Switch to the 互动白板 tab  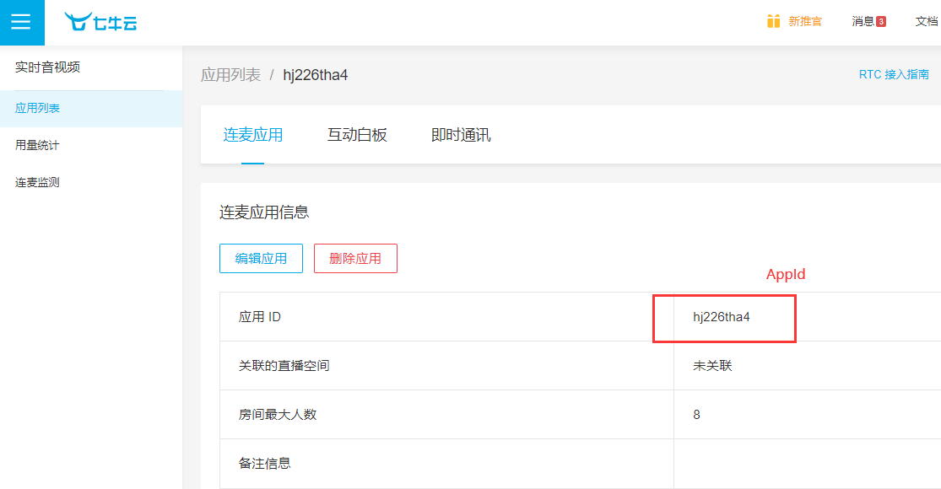pyautogui.click(x=357, y=135)
